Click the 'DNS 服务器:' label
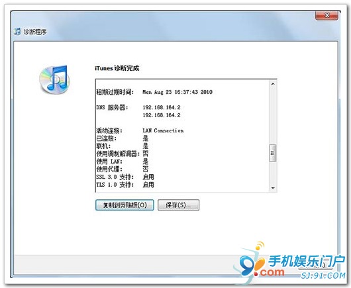351x288 pixels. (x=112, y=107)
